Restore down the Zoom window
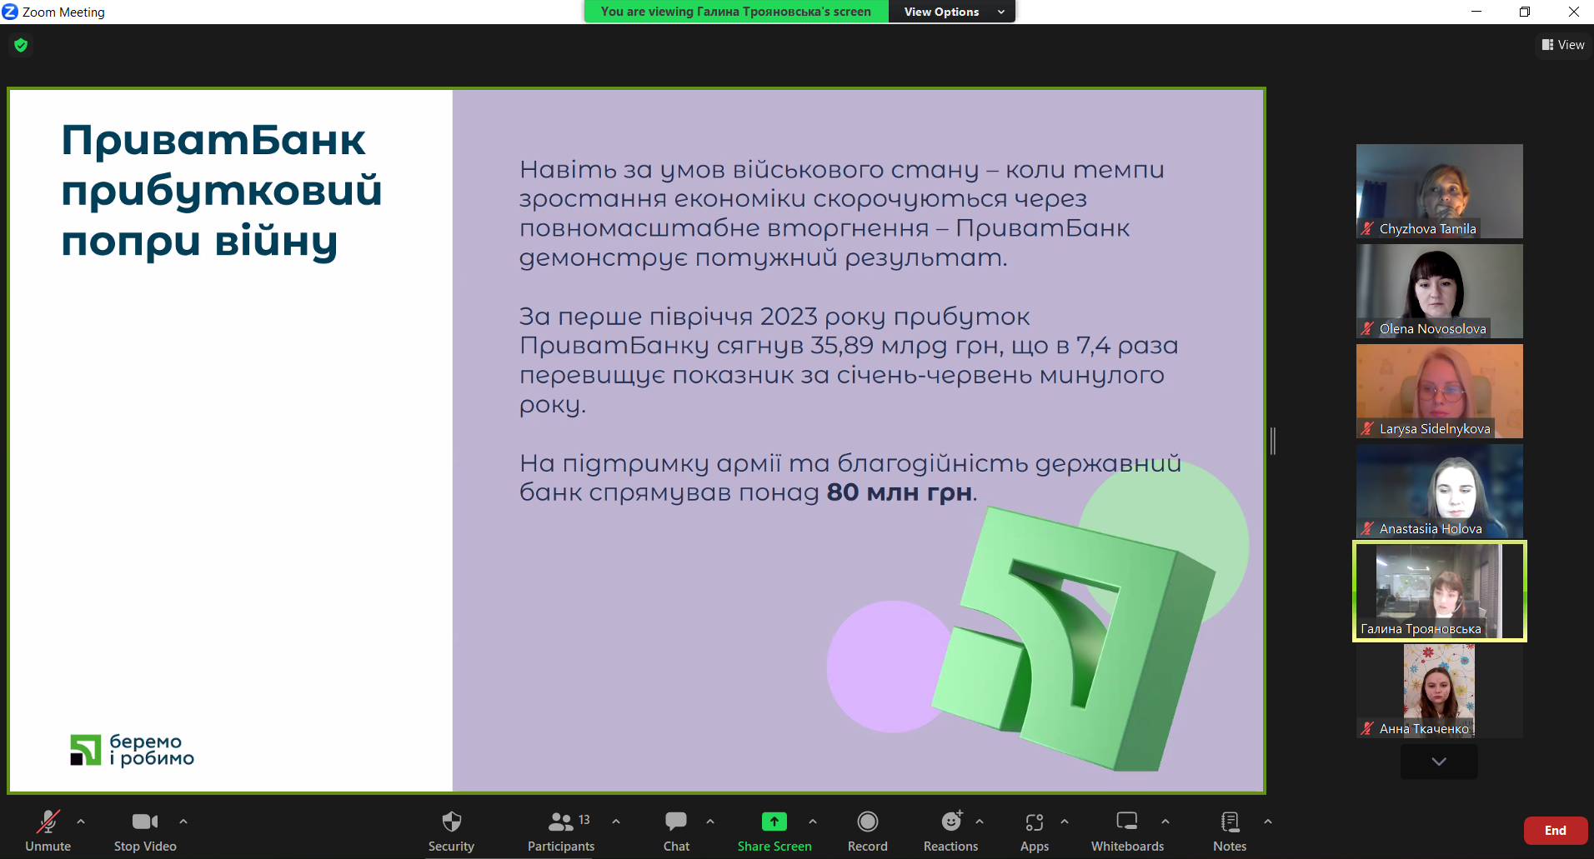Image resolution: width=1594 pixels, height=859 pixels. tap(1525, 12)
